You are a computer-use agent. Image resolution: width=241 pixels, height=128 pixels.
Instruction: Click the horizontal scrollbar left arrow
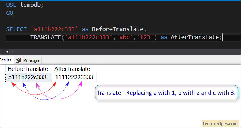click(12, 52)
